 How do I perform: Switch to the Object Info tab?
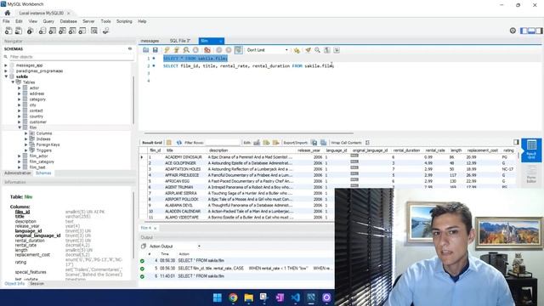[14, 283]
